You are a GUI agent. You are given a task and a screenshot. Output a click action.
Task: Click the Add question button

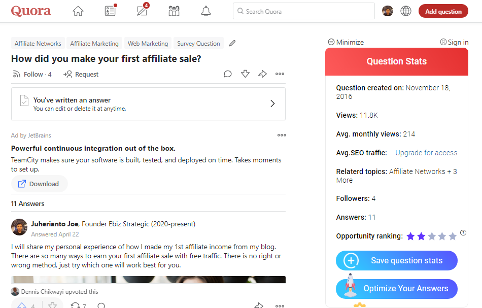[443, 11]
